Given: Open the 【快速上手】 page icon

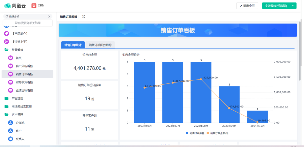Looking at the screenshot, I should click(x=6, y=42).
